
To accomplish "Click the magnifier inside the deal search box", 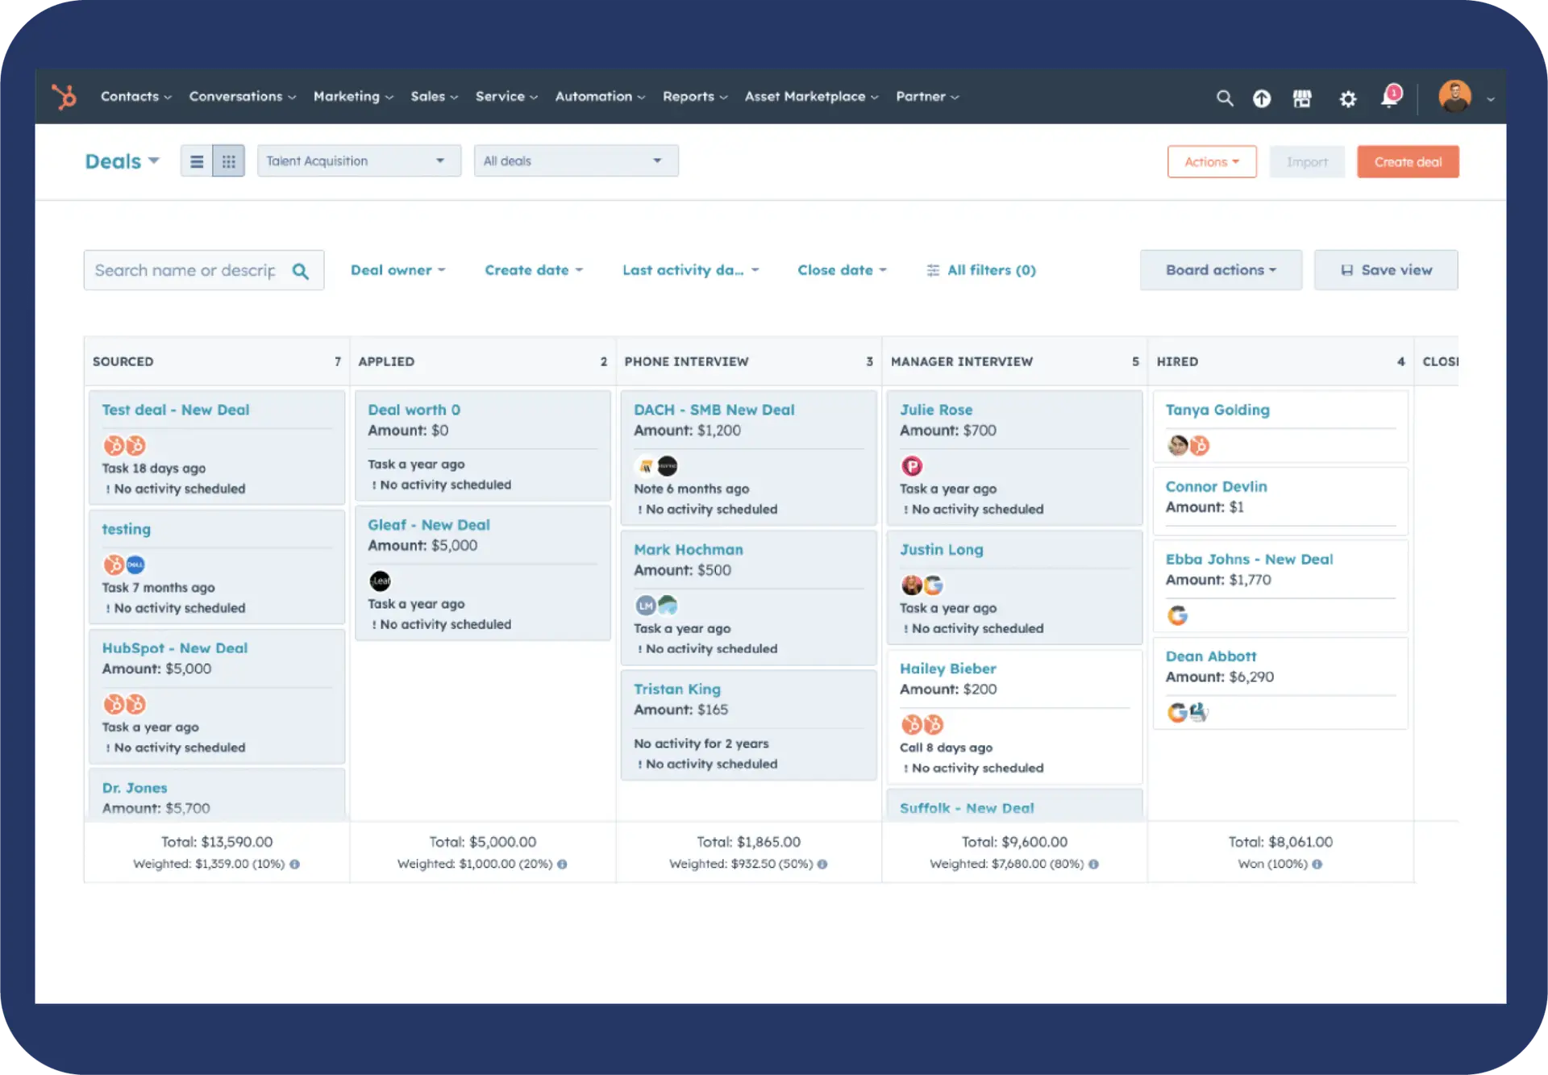I will [302, 269].
